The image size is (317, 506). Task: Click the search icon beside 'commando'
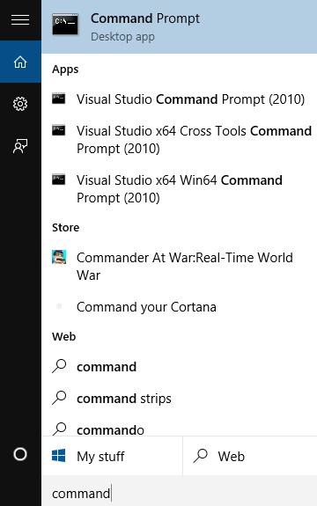pyautogui.click(x=59, y=429)
